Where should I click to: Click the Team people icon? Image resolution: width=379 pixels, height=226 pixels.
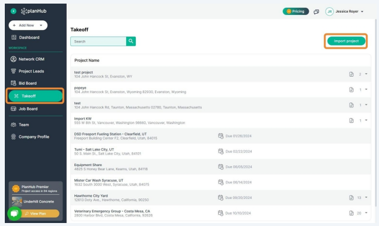click(14, 125)
